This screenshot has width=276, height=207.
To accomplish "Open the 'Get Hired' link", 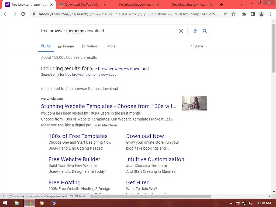I will 138,182.
